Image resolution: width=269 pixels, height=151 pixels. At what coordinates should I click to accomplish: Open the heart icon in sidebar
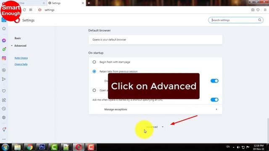pos(4,91)
